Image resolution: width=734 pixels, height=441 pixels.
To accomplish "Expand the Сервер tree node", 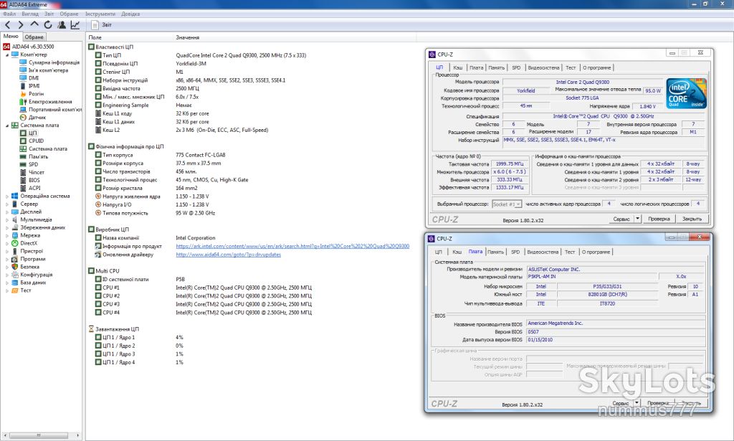I will click(x=6, y=204).
